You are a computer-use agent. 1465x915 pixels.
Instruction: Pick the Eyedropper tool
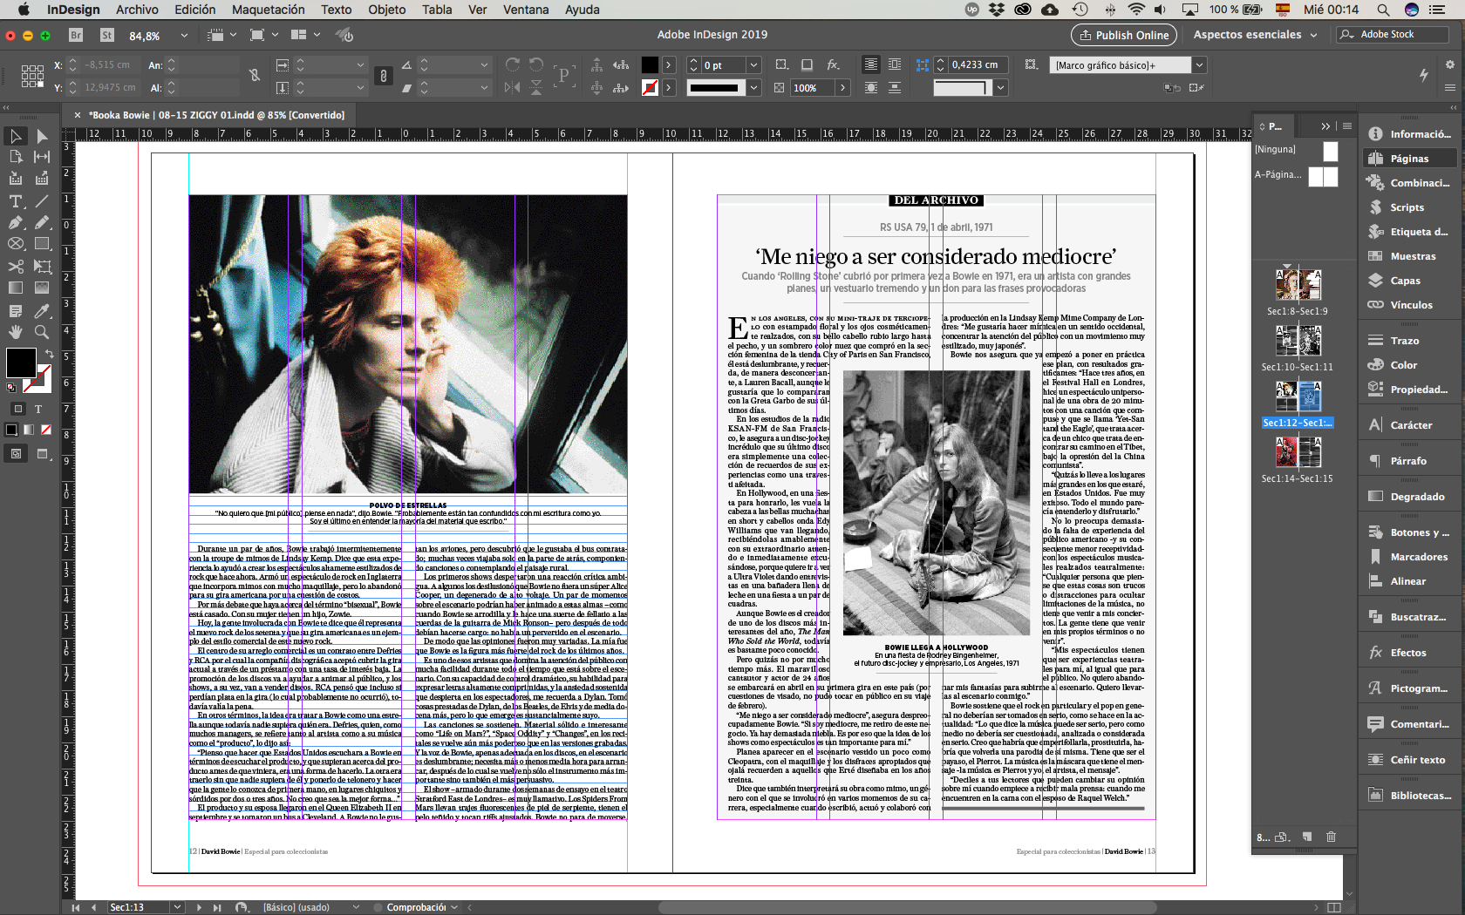(41, 310)
